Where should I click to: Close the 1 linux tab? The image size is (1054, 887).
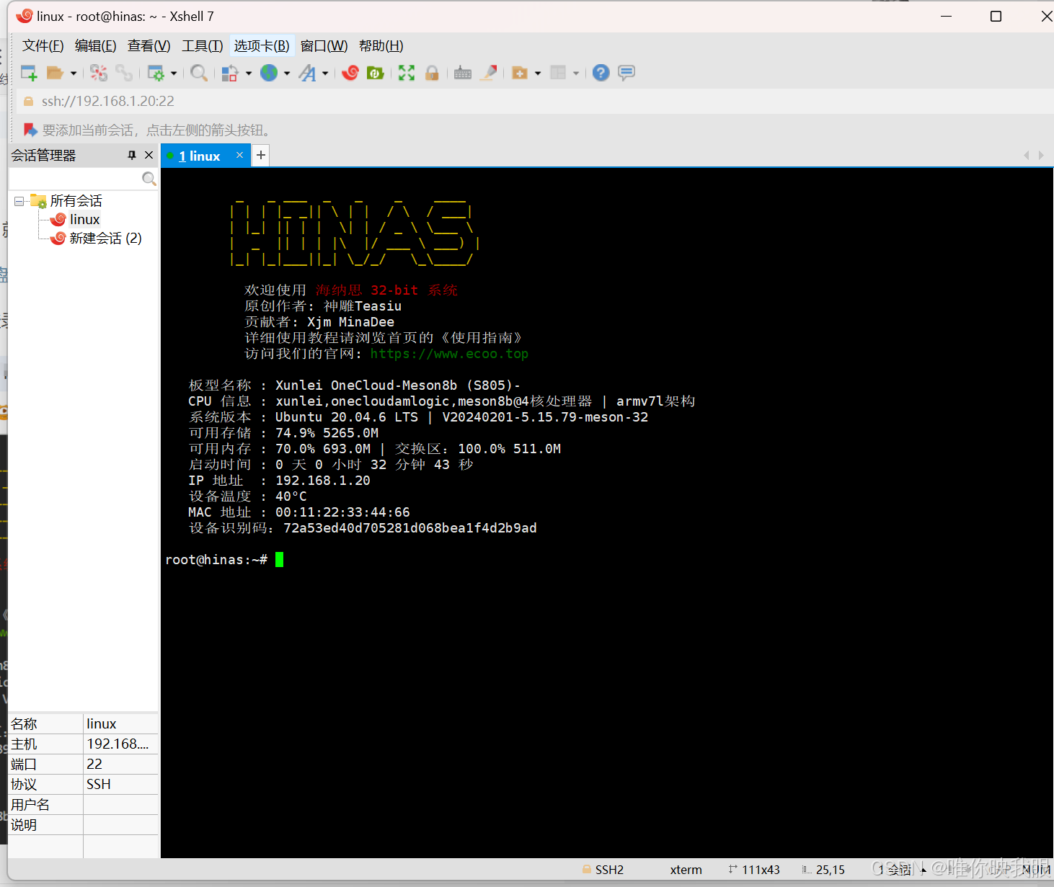[x=240, y=156]
